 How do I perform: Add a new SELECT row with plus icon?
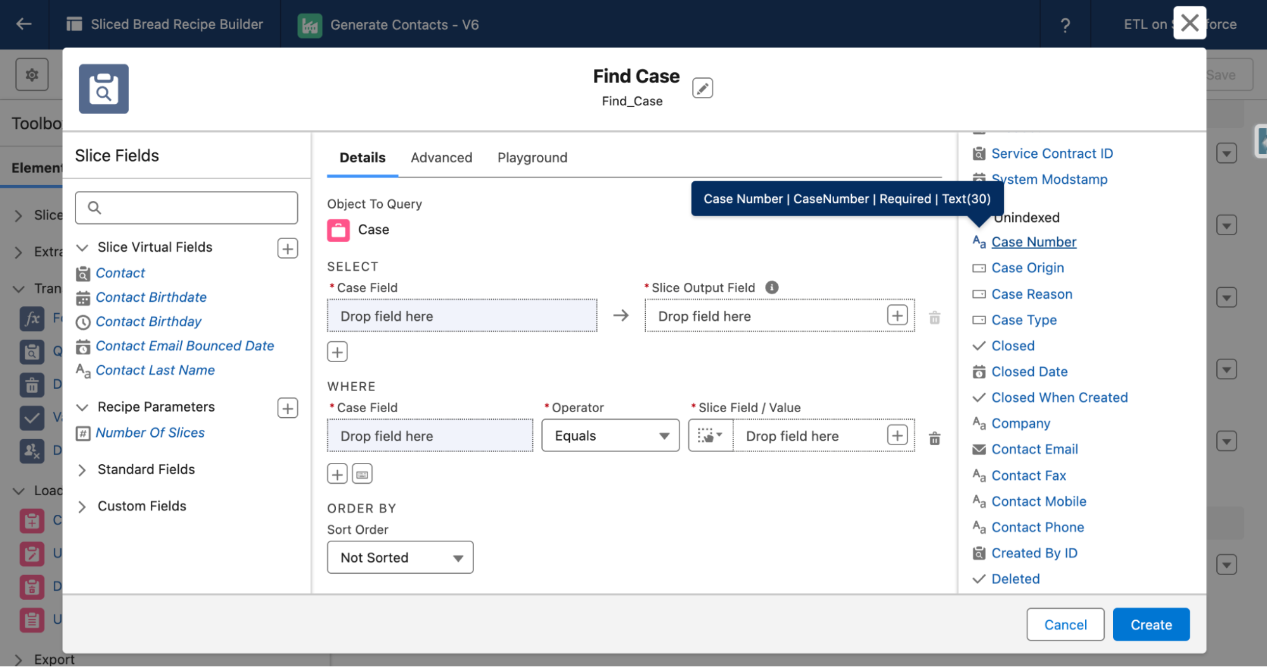tap(337, 352)
